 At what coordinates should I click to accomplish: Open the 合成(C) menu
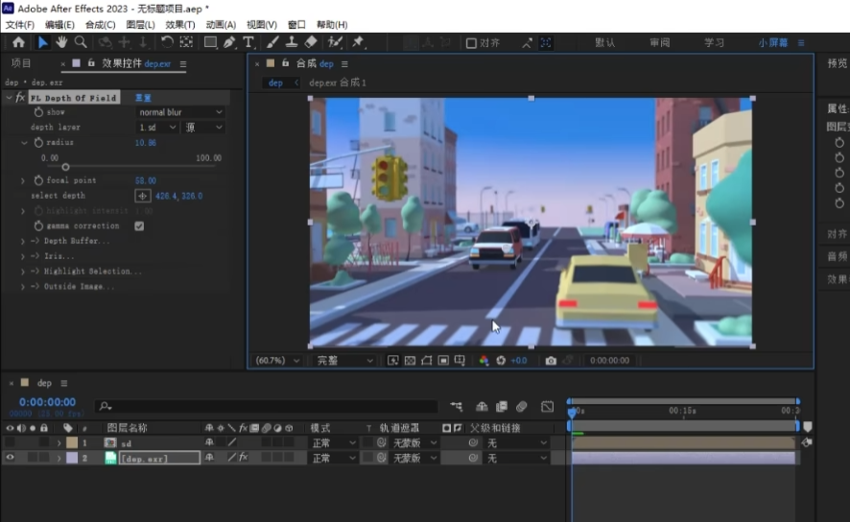tap(100, 24)
